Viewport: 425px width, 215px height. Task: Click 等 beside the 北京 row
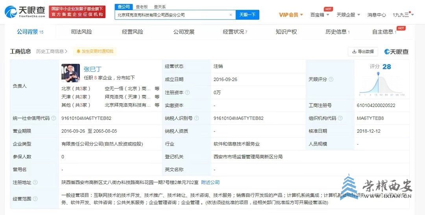(x=157, y=89)
